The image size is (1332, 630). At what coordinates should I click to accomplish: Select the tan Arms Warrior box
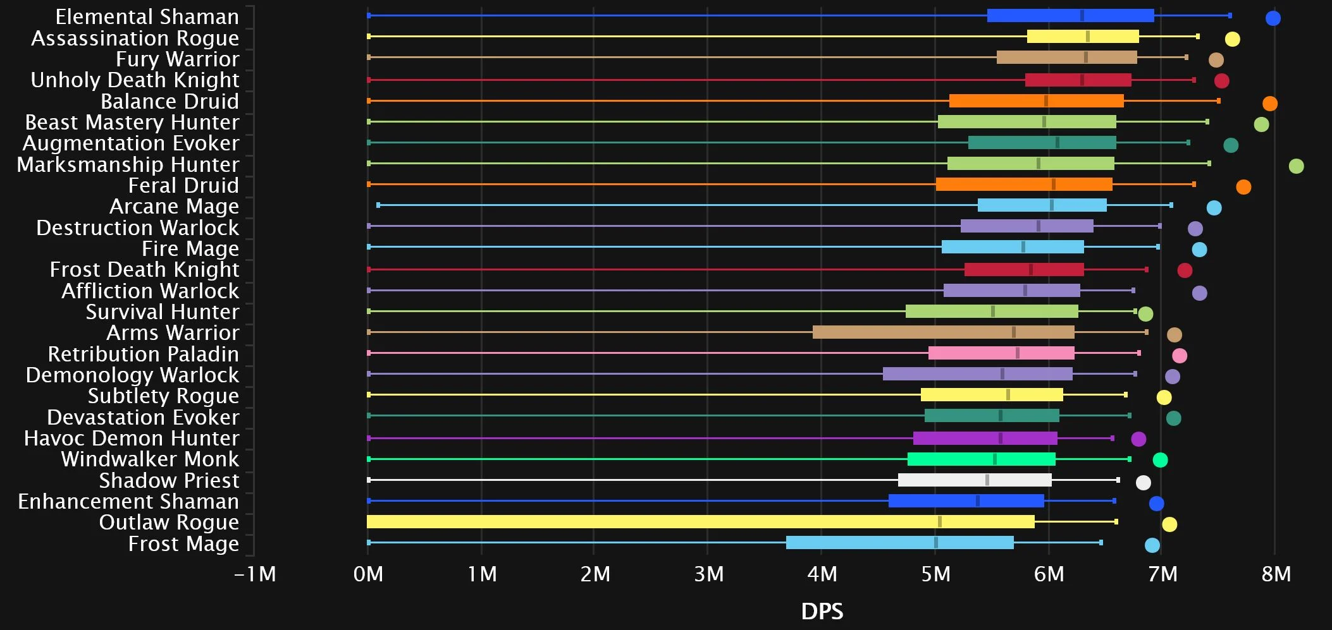943,332
